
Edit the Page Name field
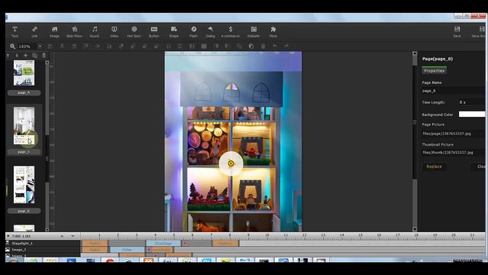[x=453, y=91]
